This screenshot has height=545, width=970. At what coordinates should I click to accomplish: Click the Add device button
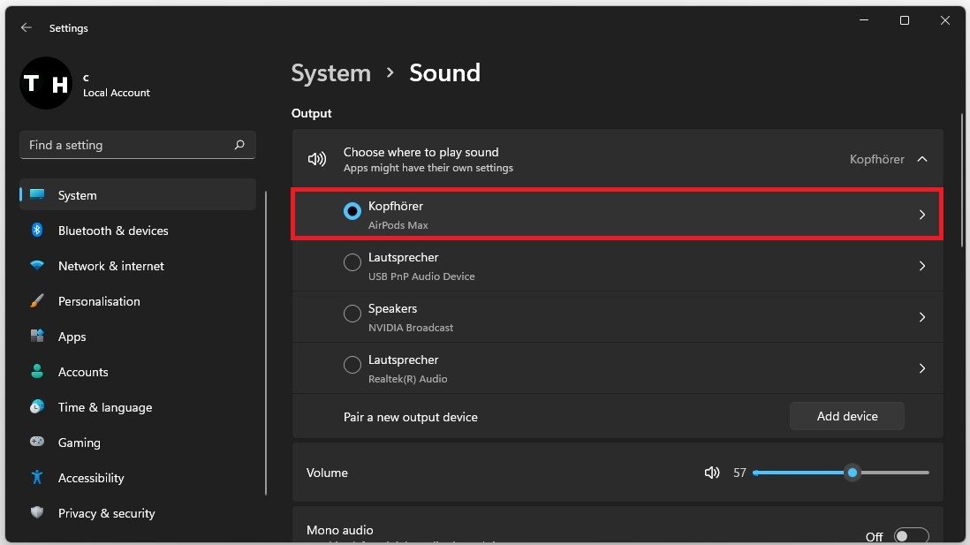pyautogui.click(x=846, y=416)
